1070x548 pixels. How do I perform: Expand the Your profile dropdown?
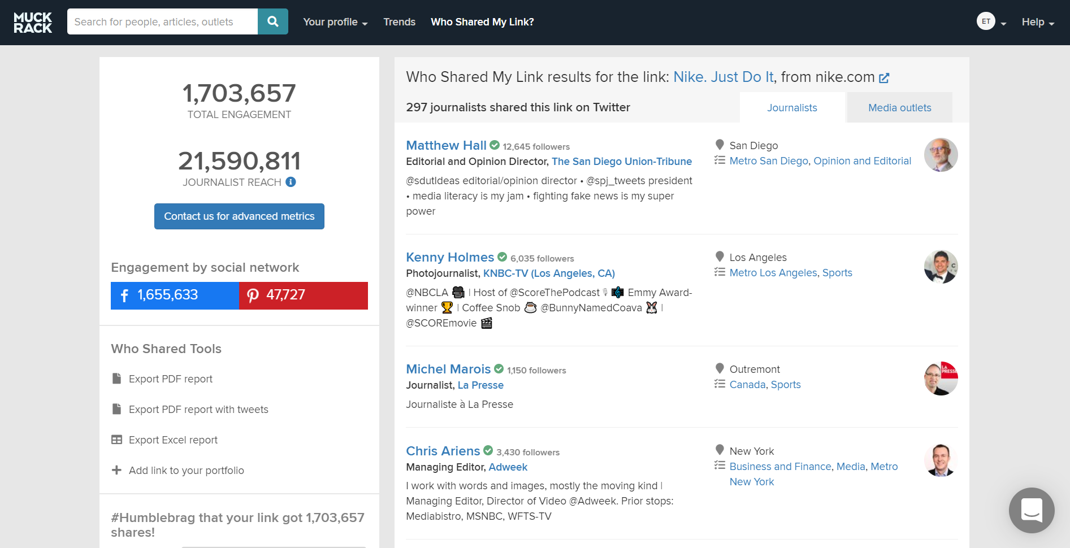335,22
